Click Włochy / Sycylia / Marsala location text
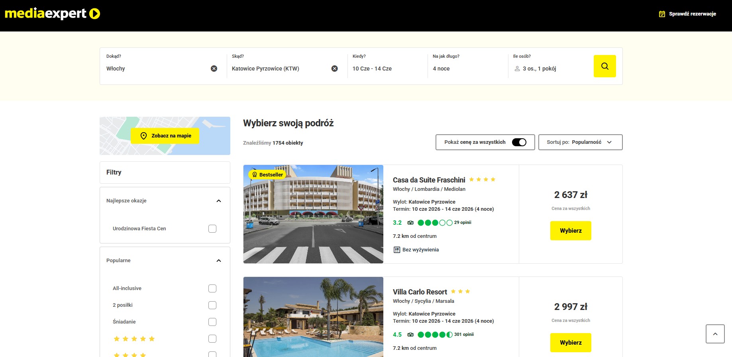The image size is (732, 357). (x=423, y=301)
